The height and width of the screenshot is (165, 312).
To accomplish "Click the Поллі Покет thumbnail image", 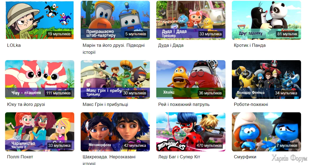I will point(40,132).
